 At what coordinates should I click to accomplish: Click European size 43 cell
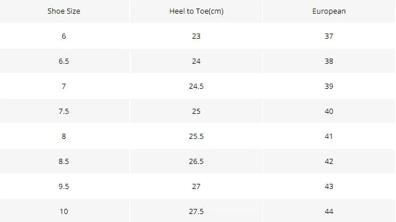[329, 187]
